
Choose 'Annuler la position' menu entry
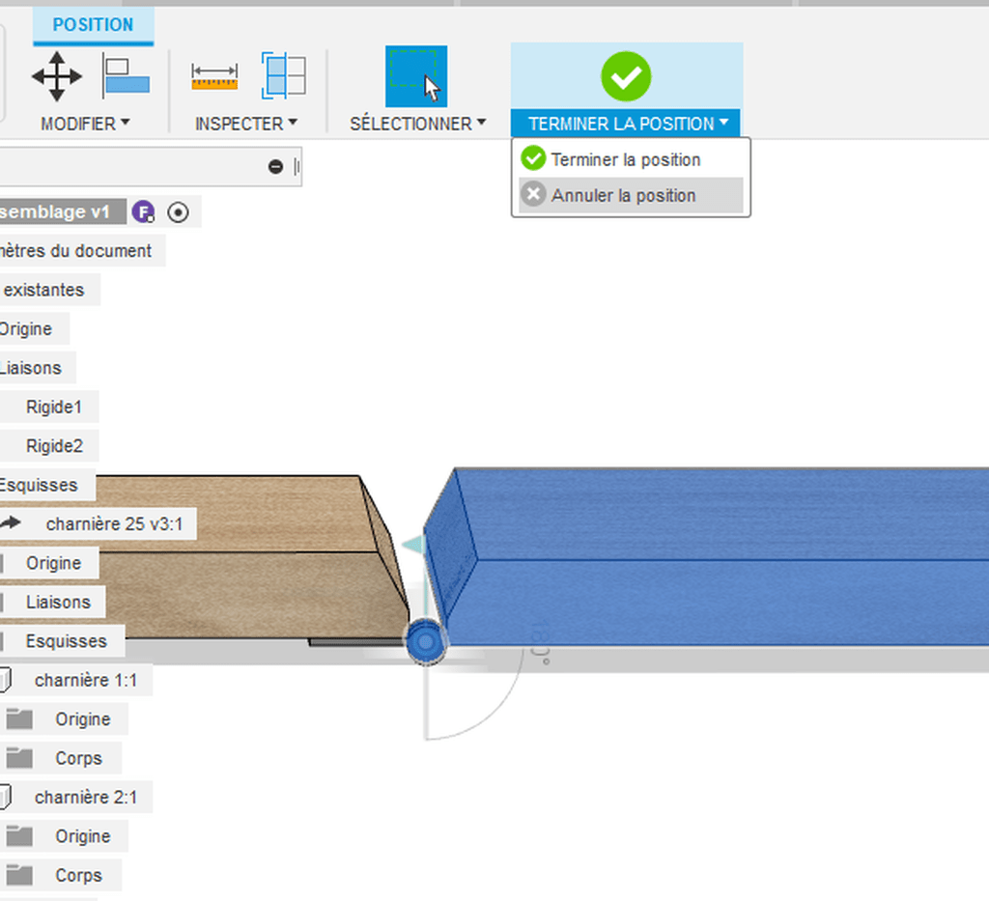click(623, 195)
